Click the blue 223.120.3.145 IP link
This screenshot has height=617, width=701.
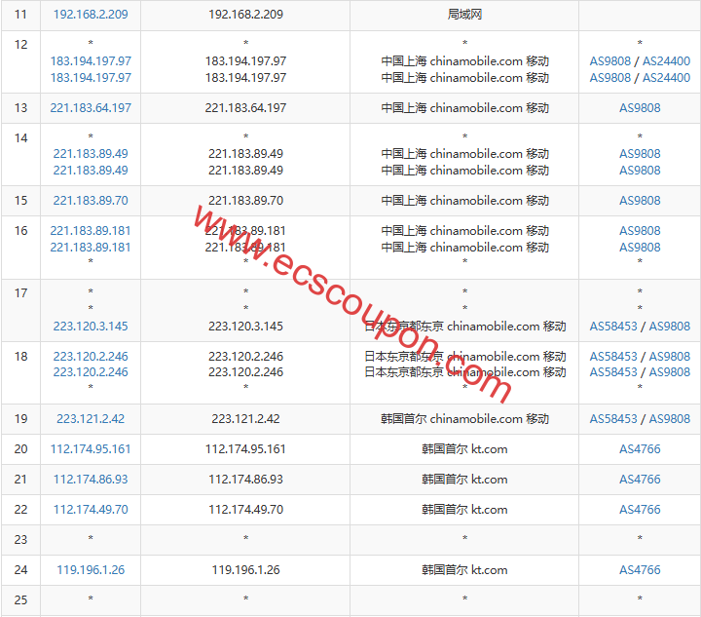point(91,327)
